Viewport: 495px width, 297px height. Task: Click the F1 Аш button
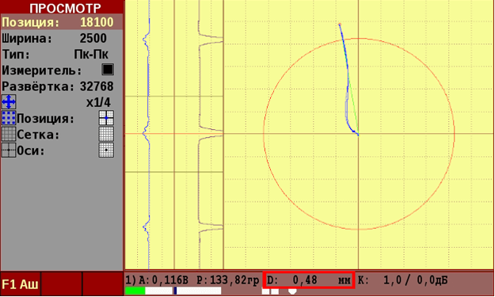21,284
